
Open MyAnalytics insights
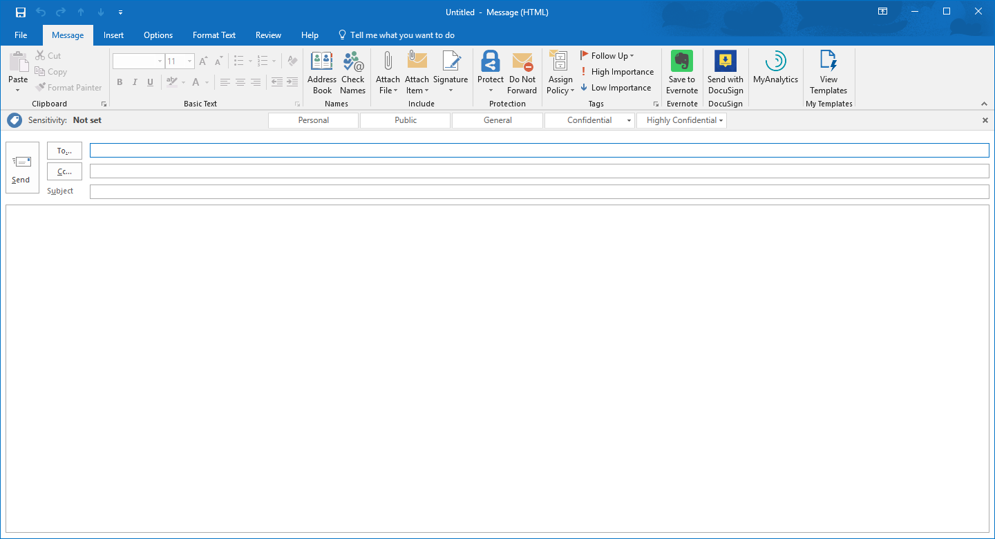775,72
